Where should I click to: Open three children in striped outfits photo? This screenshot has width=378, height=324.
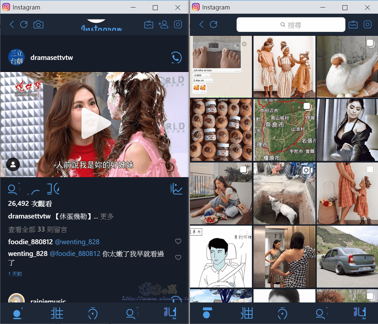[x=284, y=67]
